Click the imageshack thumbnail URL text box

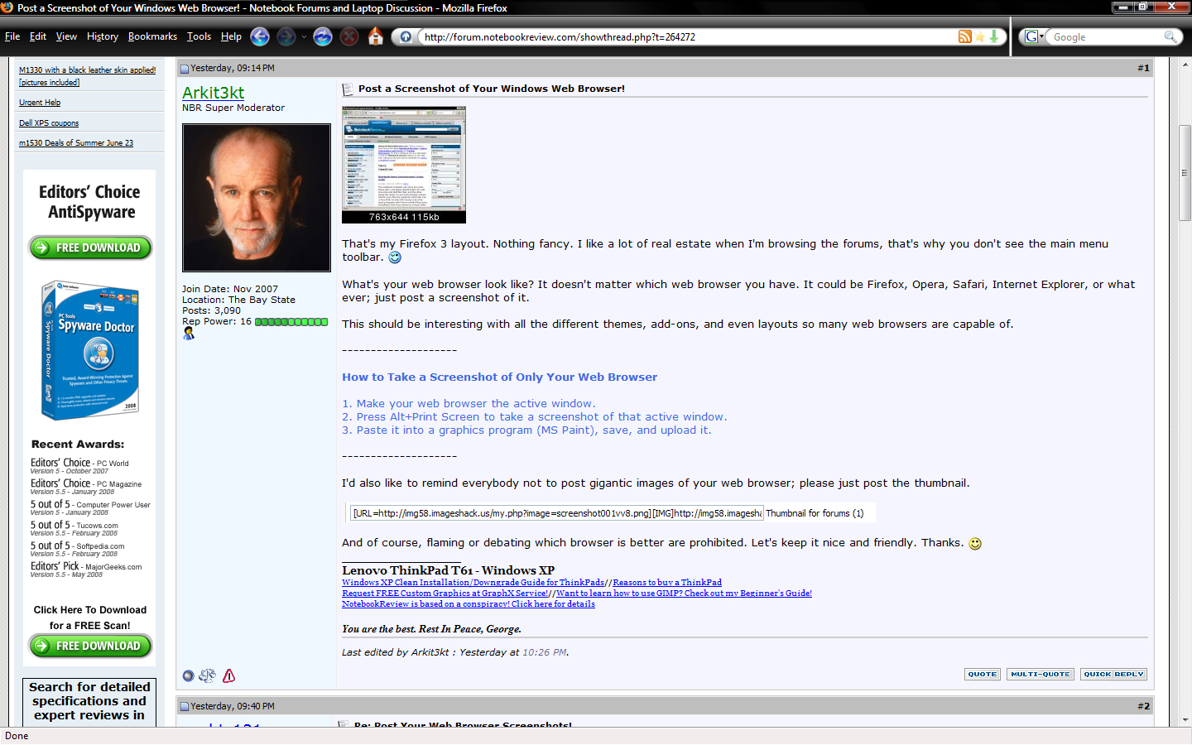(556, 513)
